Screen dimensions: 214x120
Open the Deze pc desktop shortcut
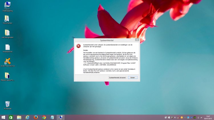tap(7, 7)
